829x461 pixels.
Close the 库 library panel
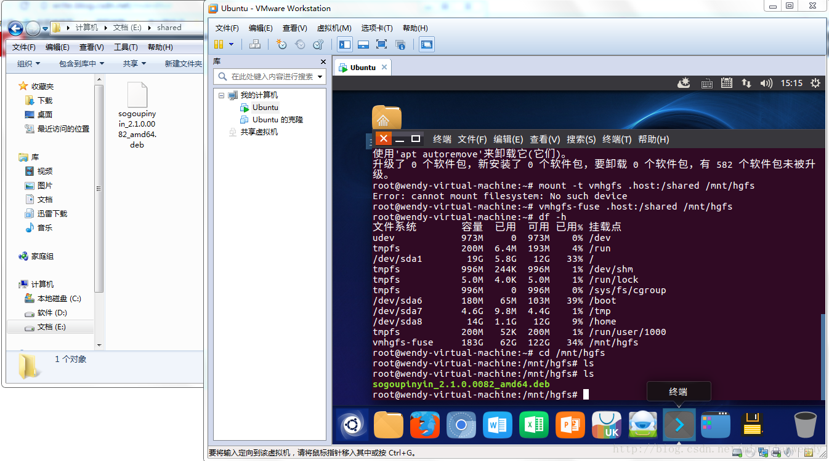pos(323,61)
